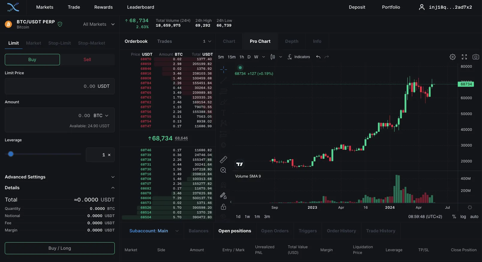This screenshot has height=262, width=482.
Task: Open the Indicators menu
Action: point(299,57)
